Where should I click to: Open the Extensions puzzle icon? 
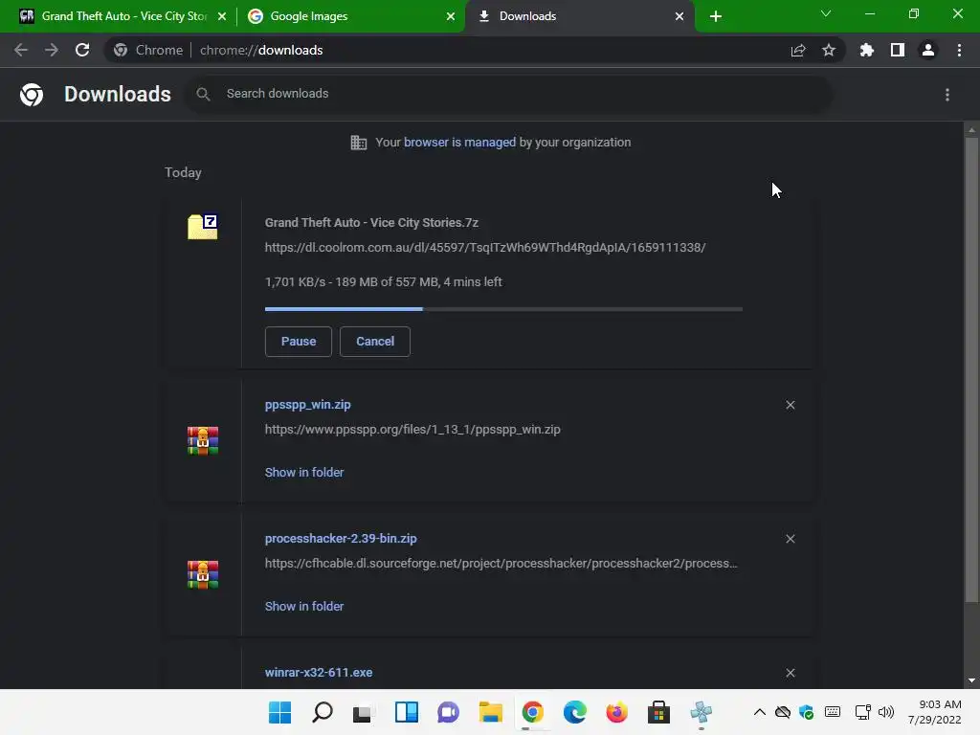867,50
